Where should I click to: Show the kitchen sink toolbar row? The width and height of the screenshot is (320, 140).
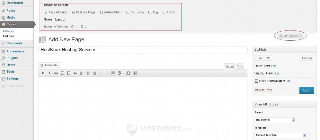click(x=135, y=73)
